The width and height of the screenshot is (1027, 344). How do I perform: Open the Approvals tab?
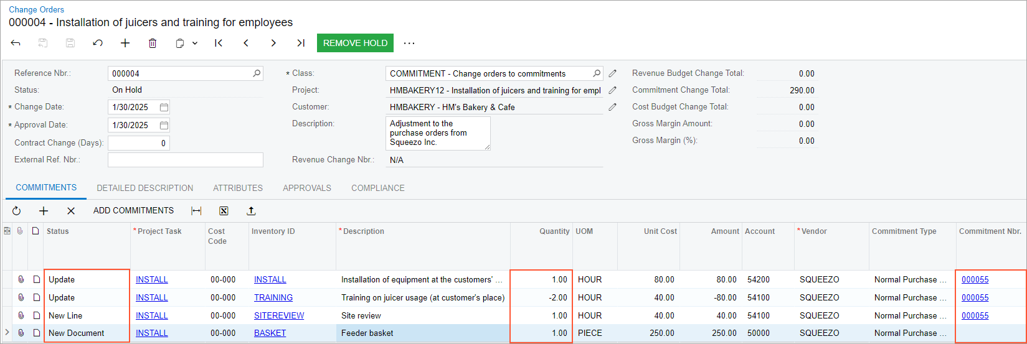pyautogui.click(x=306, y=188)
